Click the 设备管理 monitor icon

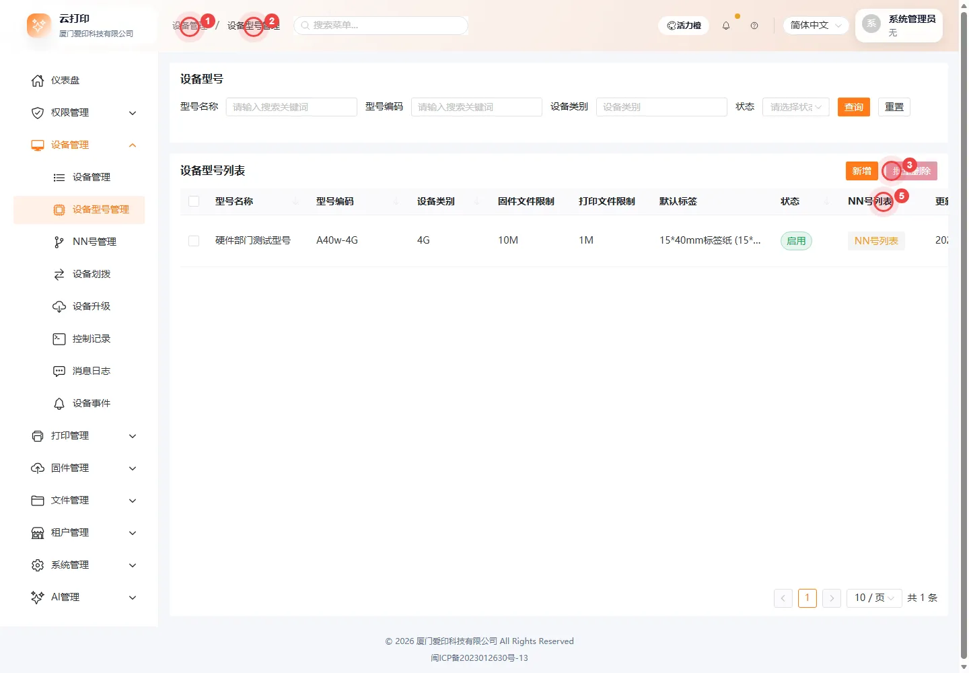38,145
